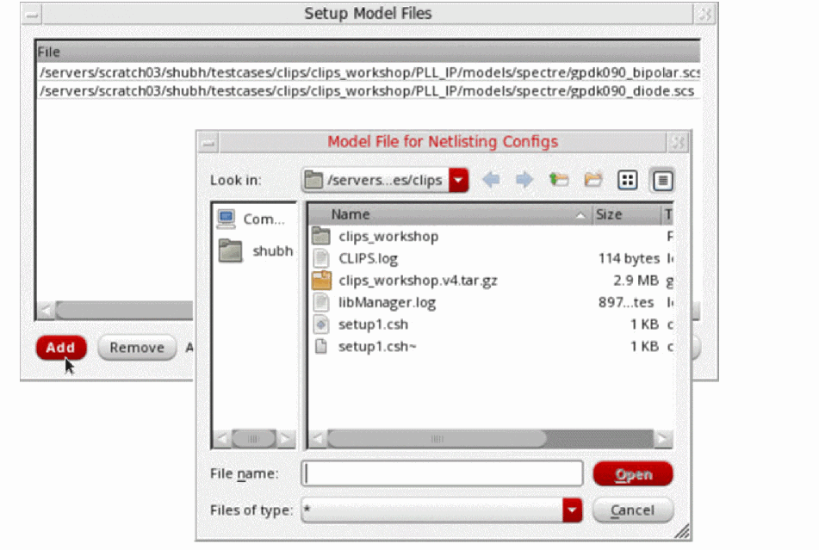
Task: Click the 2.9 MB size cell
Action: click(x=636, y=281)
